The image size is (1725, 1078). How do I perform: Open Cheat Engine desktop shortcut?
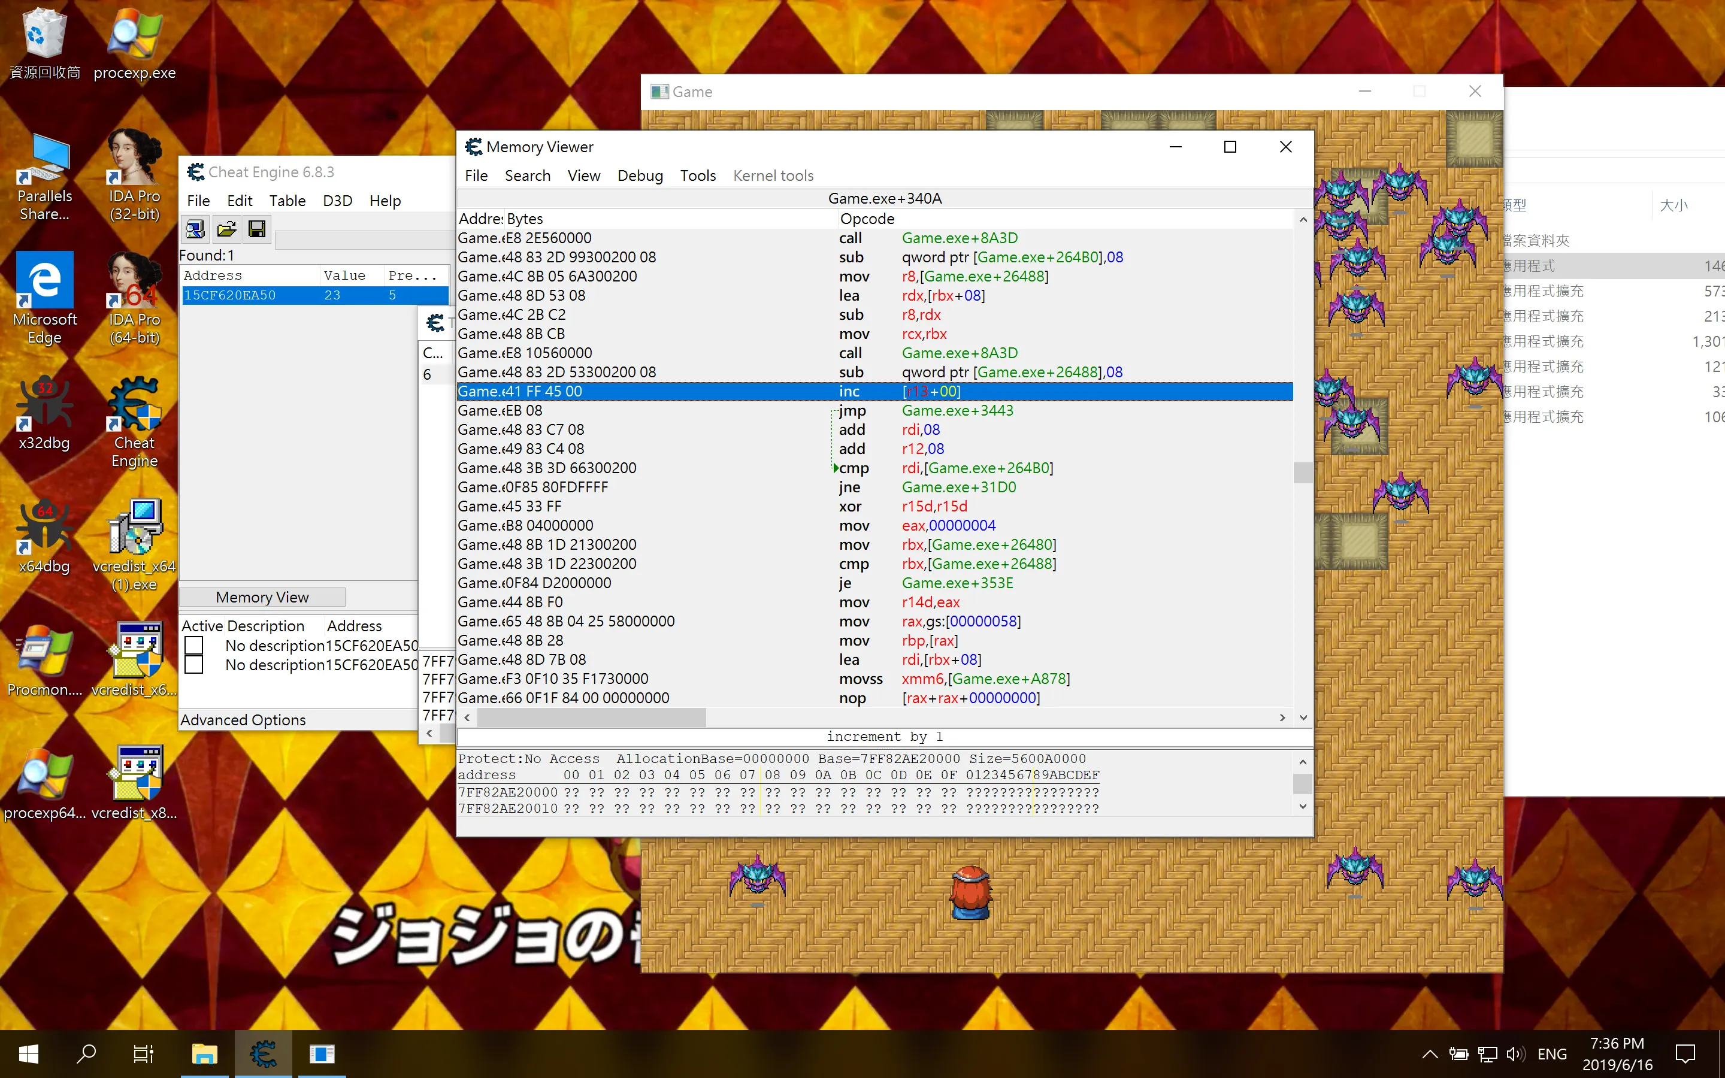pos(134,422)
